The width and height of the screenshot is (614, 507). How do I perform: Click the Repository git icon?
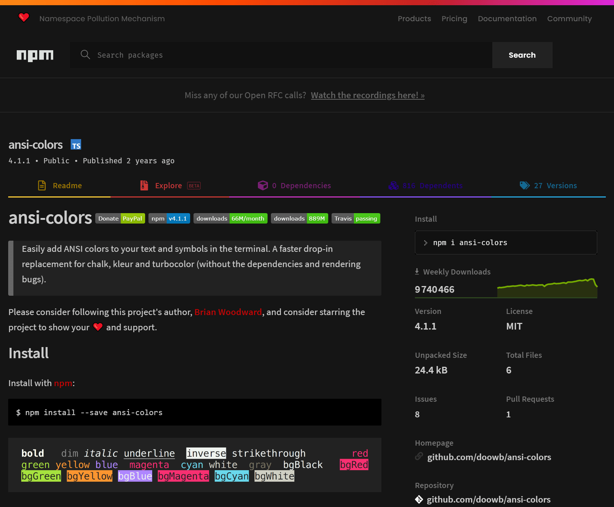point(419,499)
